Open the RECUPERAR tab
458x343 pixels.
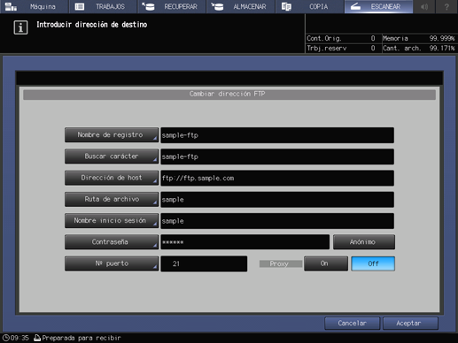click(172, 6)
